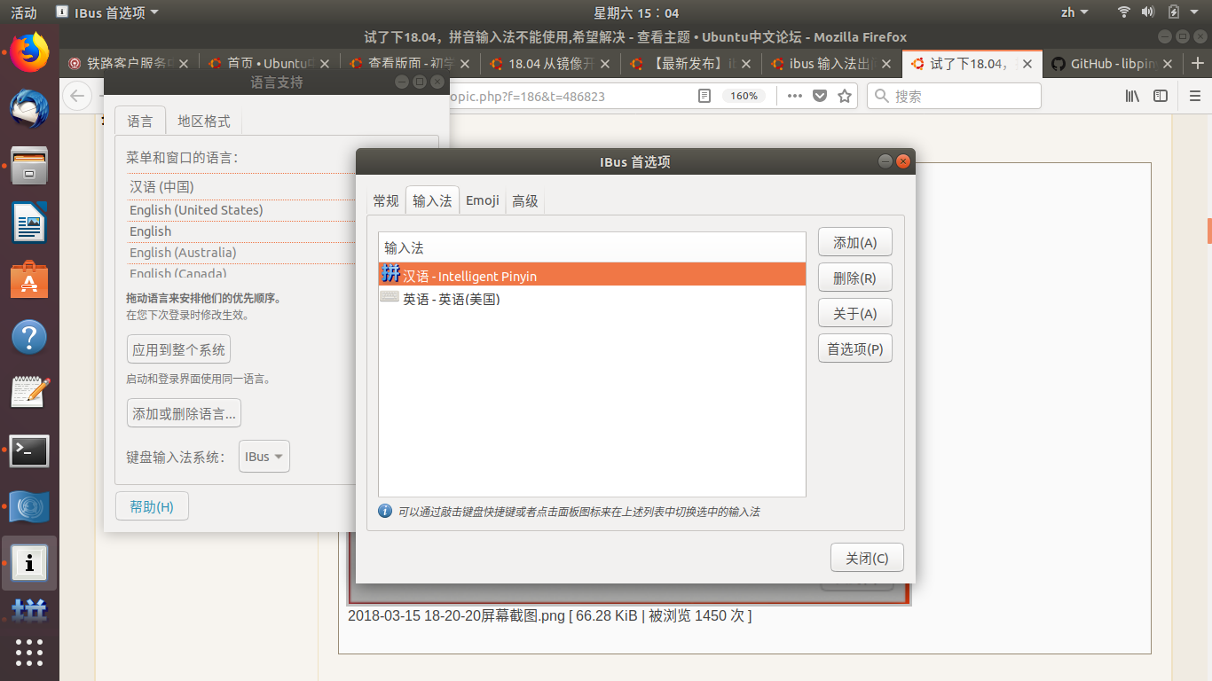Open LibreOffice Writer from the dock
The width and height of the screenshot is (1212, 681).
pyautogui.click(x=29, y=222)
